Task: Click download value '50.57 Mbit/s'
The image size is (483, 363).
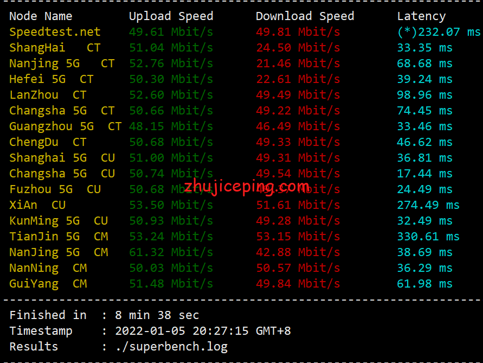Action: [298, 268]
